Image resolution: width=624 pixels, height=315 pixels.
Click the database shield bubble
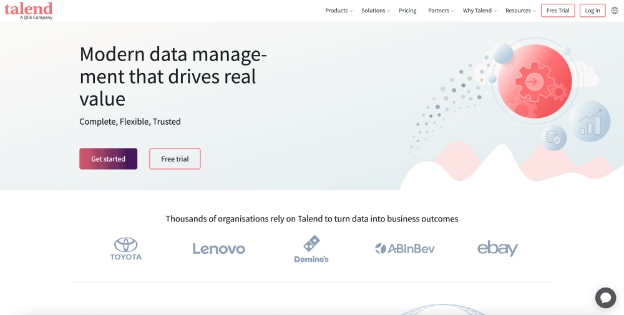coord(553,138)
